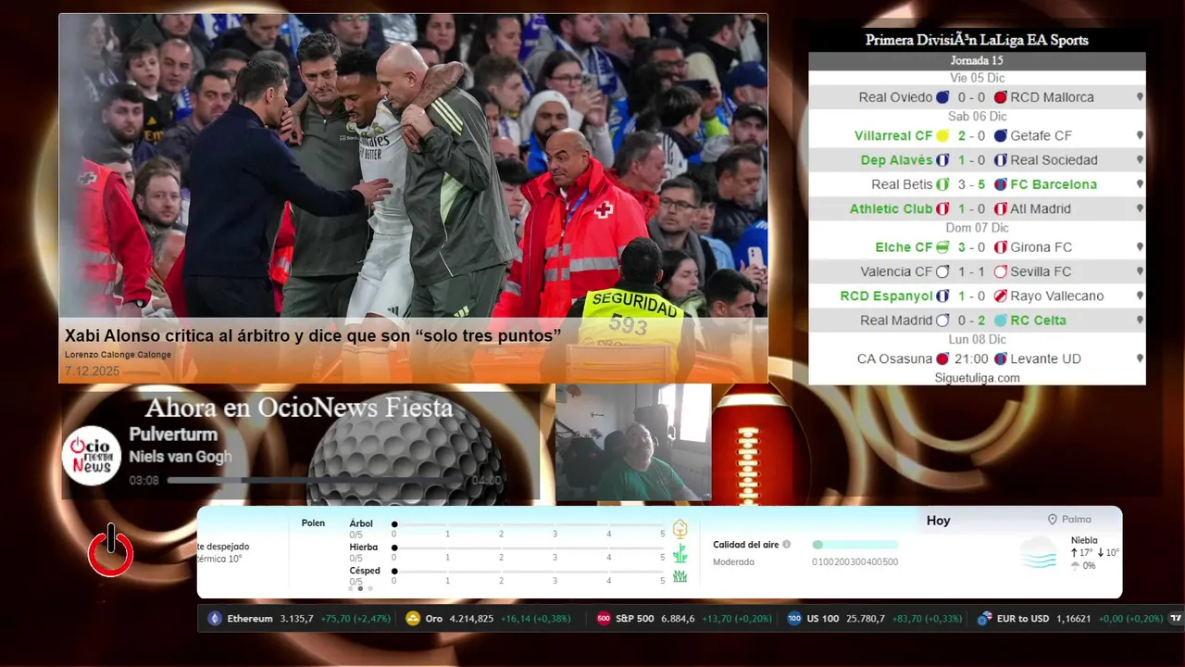1185x667 pixels.
Task: Click the stadium pin on Elche CF row
Action: [1140, 247]
